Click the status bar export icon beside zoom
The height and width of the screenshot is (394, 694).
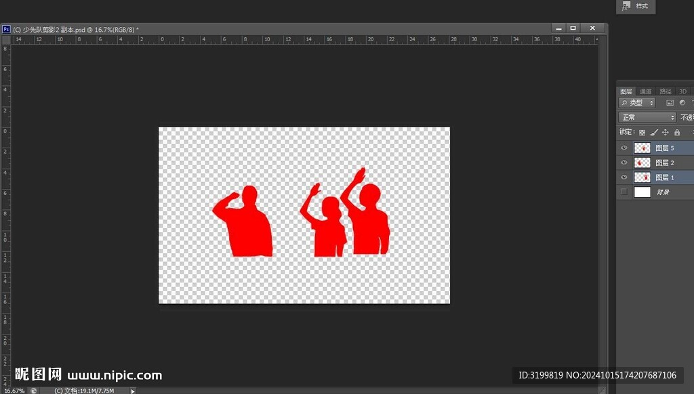(x=33, y=391)
